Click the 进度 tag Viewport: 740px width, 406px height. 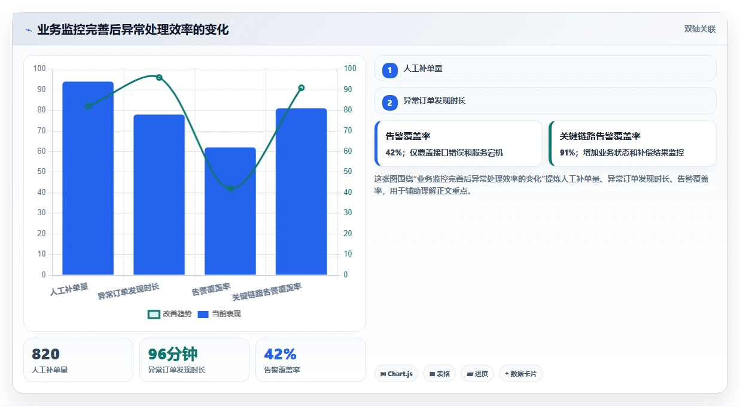point(477,374)
